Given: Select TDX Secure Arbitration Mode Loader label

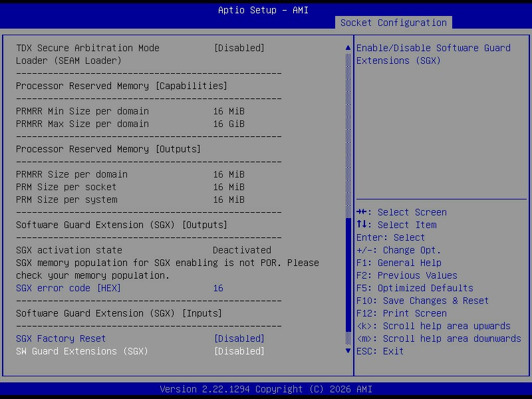Looking at the screenshot, I should tap(88, 55).
